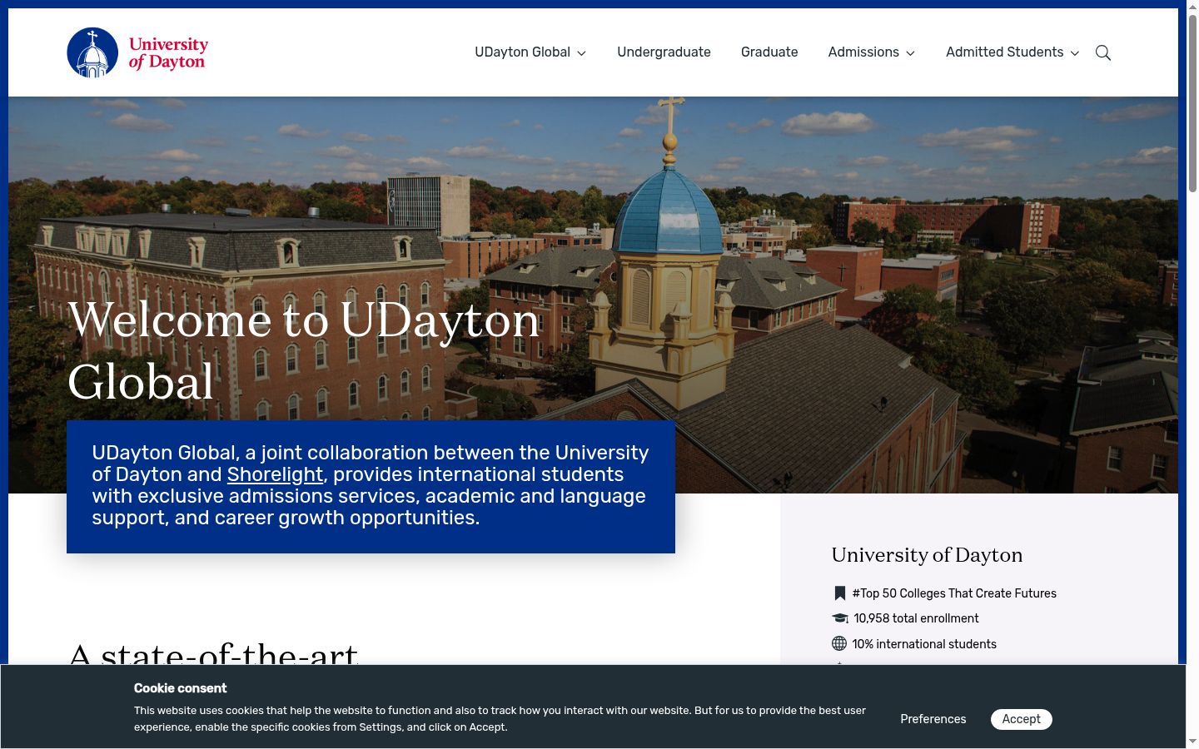Click the "Cookie consent" banner title

pyautogui.click(x=180, y=688)
